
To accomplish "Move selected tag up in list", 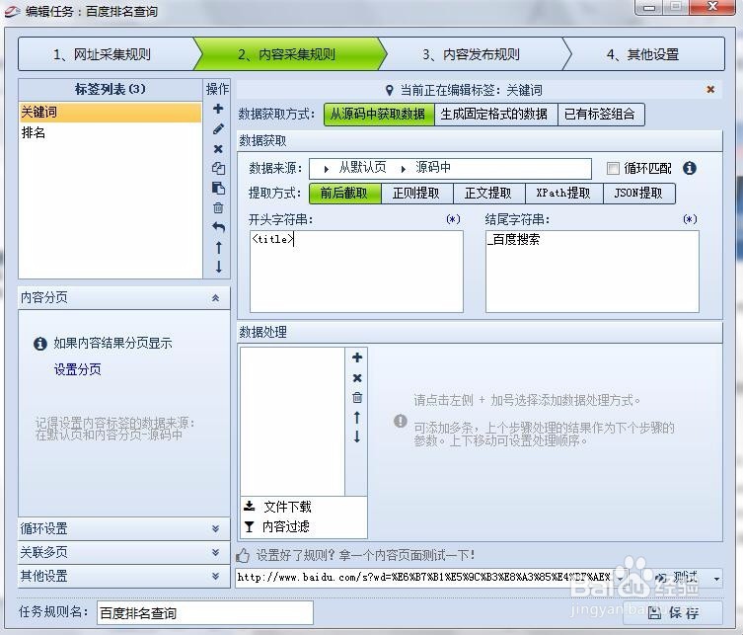I will [218, 247].
